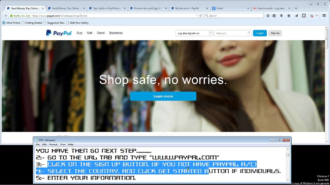Open the View menu in Notepad
The image size is (330, 185).
[x=63, y=144]
